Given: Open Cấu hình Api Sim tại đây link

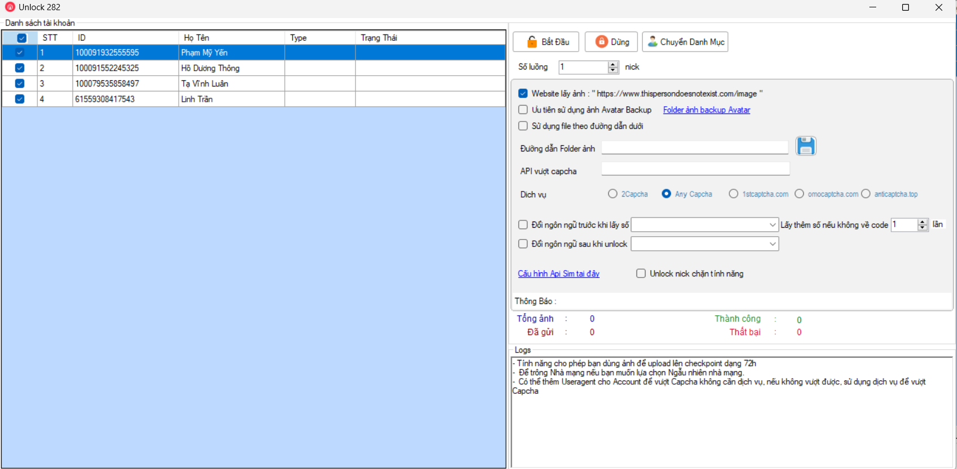Looking at the screenshot, I should coord(558,273).
